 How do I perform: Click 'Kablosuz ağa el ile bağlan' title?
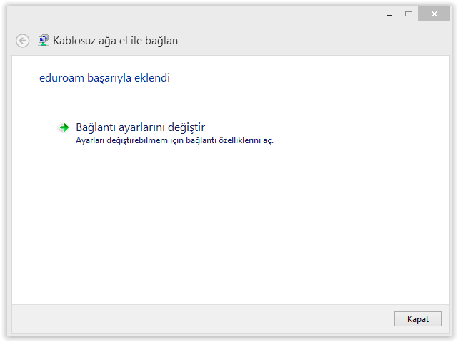point(115,41)
